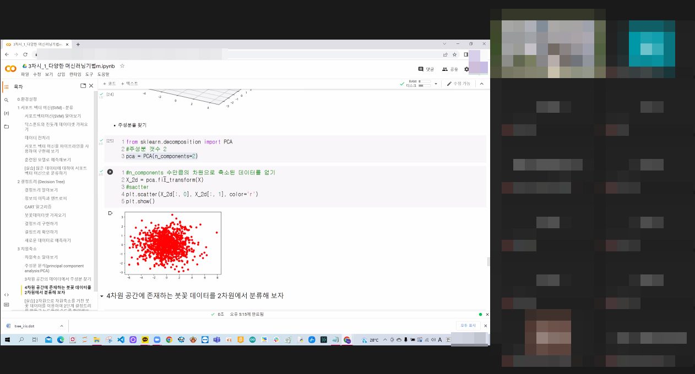This screenshot has height=374, width=695.
Task: Click the share page icon in address bar
Action: (445, 54)
